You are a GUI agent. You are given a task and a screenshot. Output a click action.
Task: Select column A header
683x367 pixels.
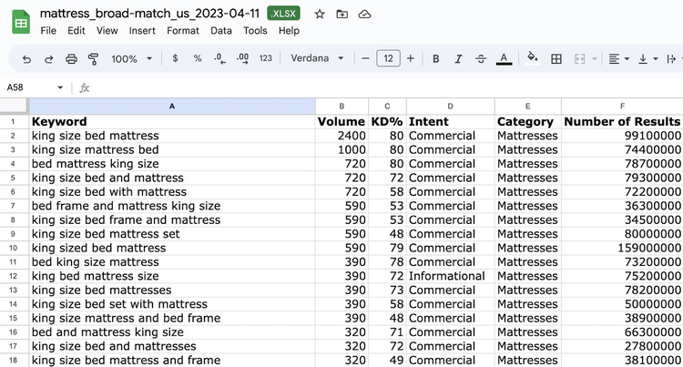pos(172,107)
